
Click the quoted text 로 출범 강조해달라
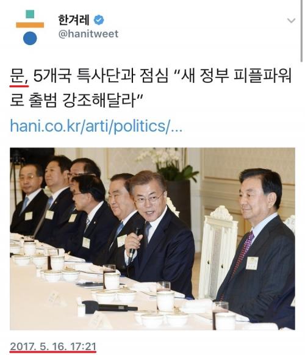tap(73, 100)
